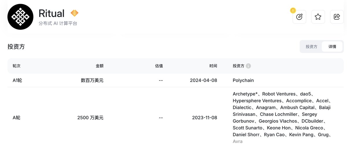Viewport: 347px width, 147px height.
Task: Switch to the 详情 tab
Action: tap(332, 46)
